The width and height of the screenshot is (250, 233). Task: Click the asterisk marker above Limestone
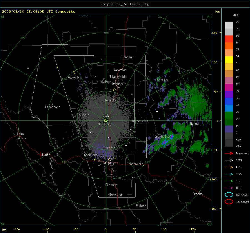pos(52,104)
